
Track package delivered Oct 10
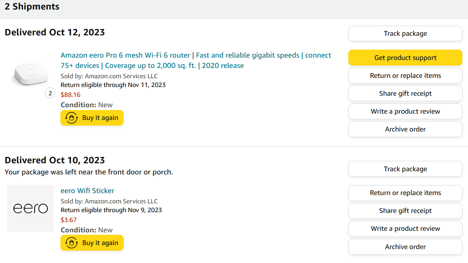tap(405, 169)
